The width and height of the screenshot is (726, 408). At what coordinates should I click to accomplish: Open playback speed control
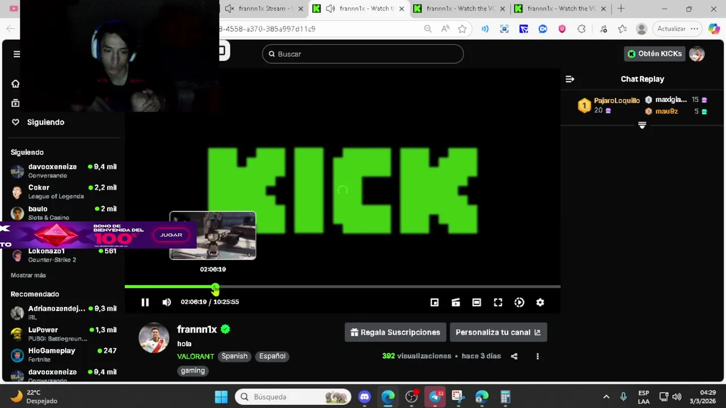519,303
